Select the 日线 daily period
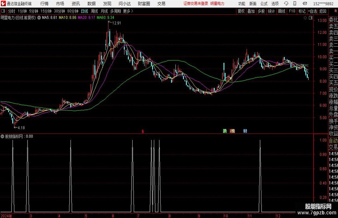This screenshot has width=338, height=218. (x=84, y=11)
